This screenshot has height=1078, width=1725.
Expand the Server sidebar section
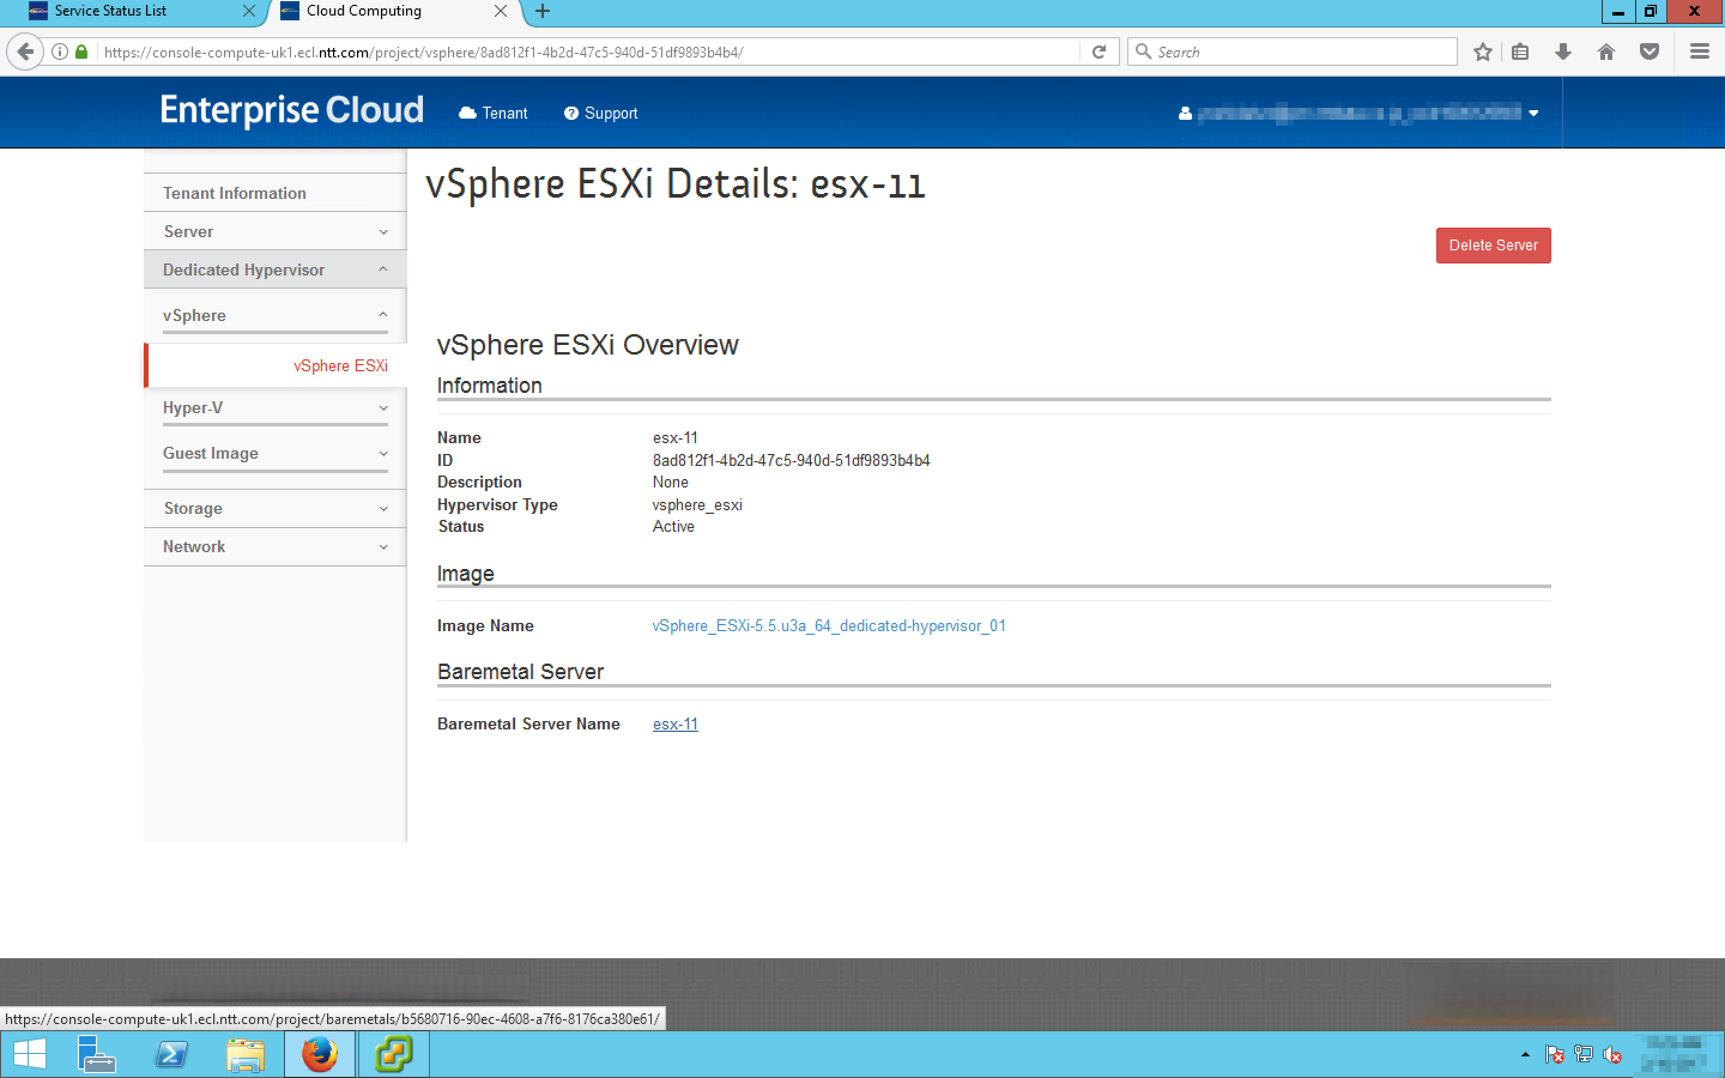(x=274, y=232)
